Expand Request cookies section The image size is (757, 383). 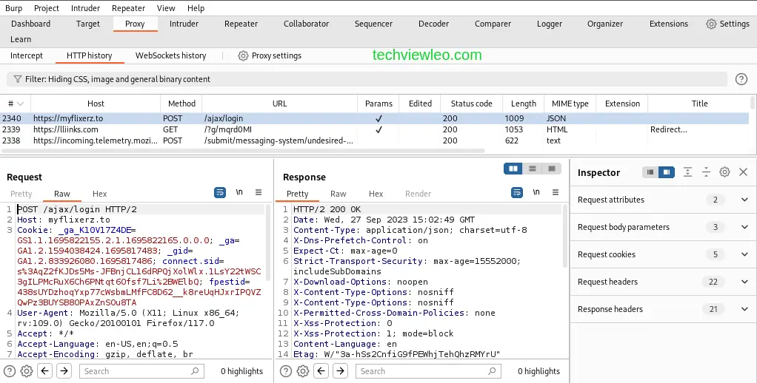744,254
